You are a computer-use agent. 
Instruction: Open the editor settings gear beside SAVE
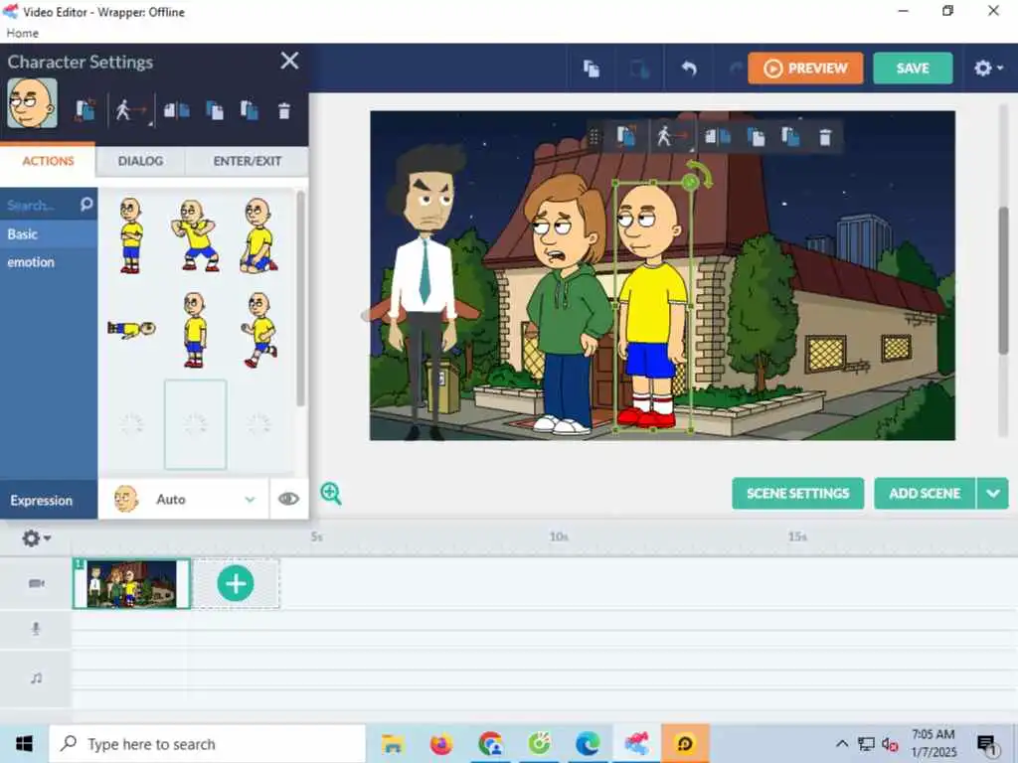coord(987,69)
